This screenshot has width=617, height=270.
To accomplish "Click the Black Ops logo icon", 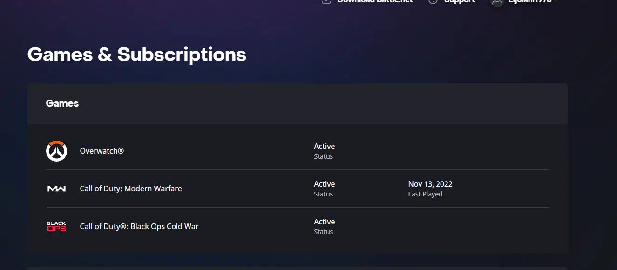I will click(x=56, y=227).
